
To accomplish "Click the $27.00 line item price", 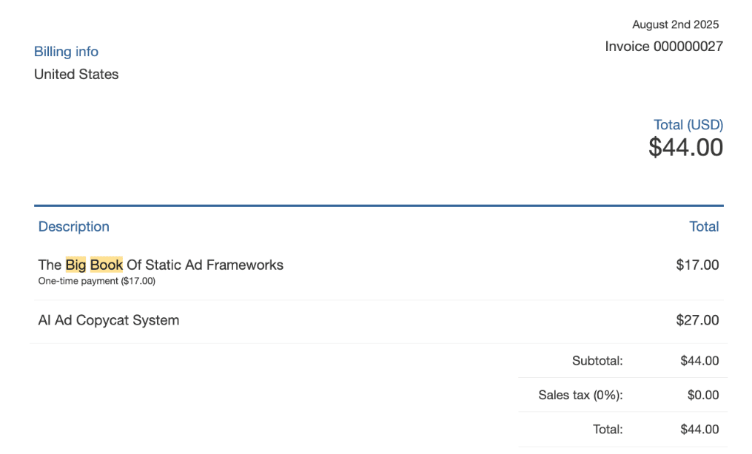I will 697,321.
